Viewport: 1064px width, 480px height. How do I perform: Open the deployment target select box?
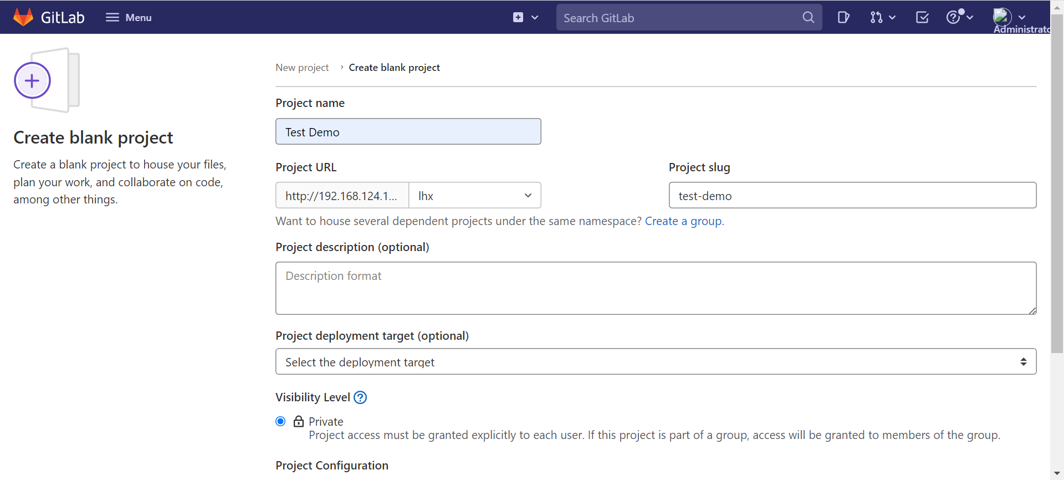point(656,361)
